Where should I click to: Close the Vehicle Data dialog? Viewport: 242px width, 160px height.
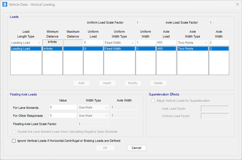pyautogui.click(x=237, y=4)
